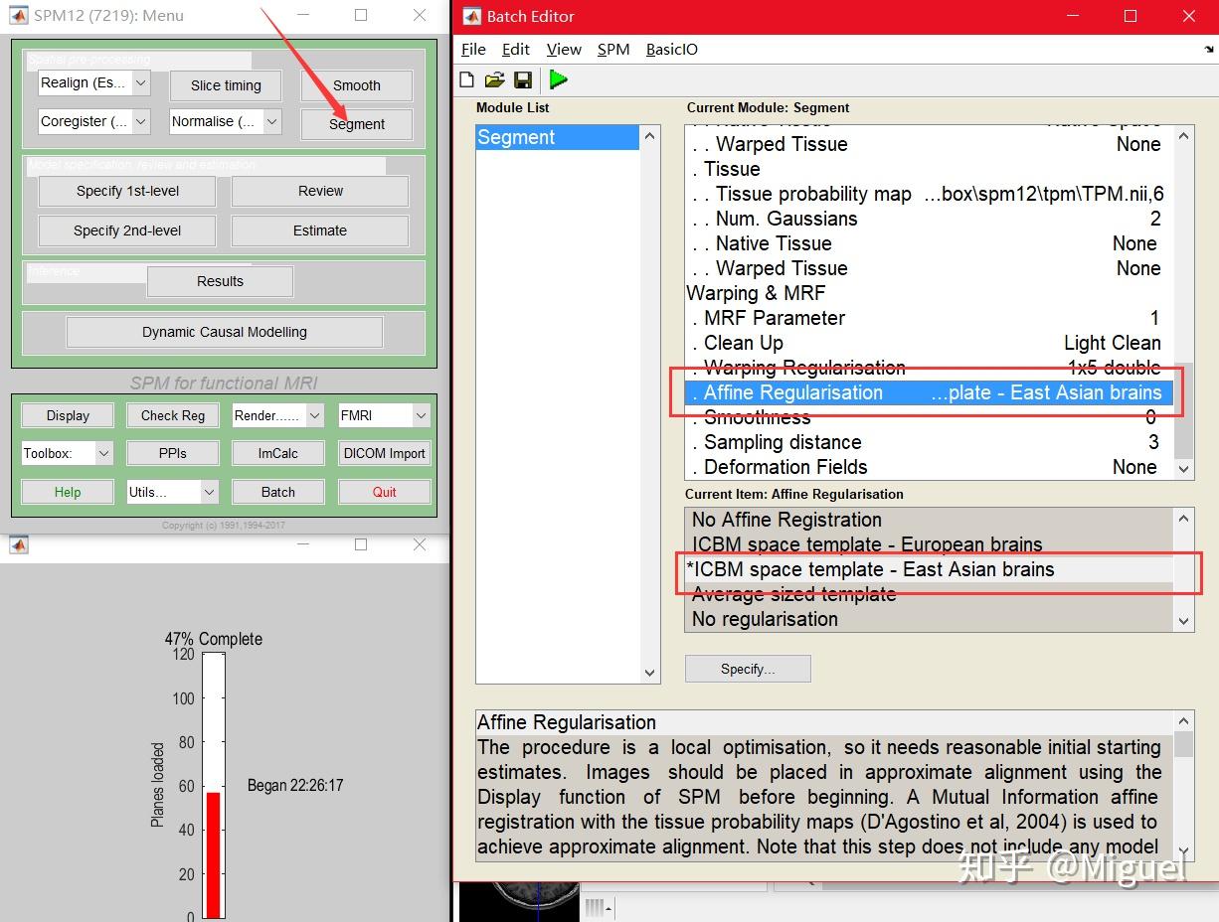
Task: Open the Utils dropdown
Action: coord(173,492)
